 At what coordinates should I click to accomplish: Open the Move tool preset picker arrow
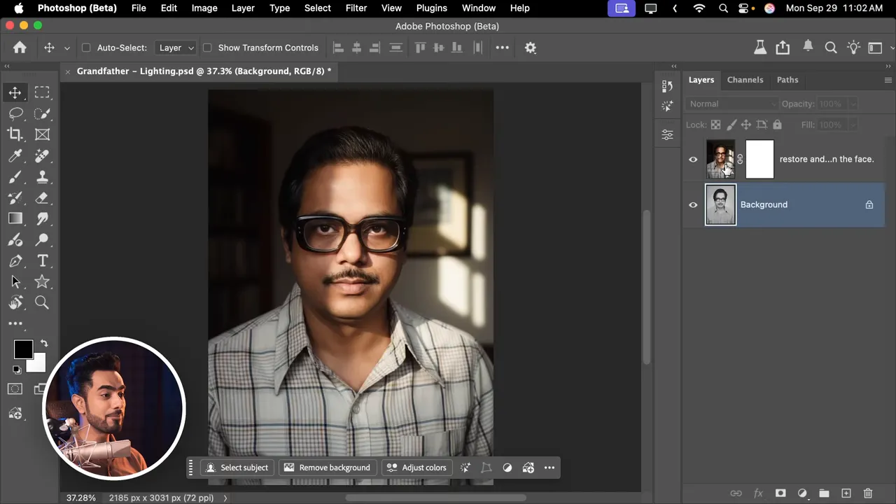pyautogui.click(x=66, y=48)
